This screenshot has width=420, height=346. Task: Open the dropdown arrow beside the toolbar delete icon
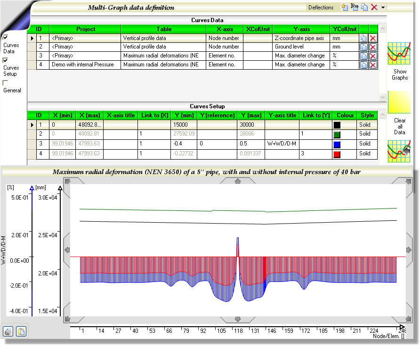point(383,8)
